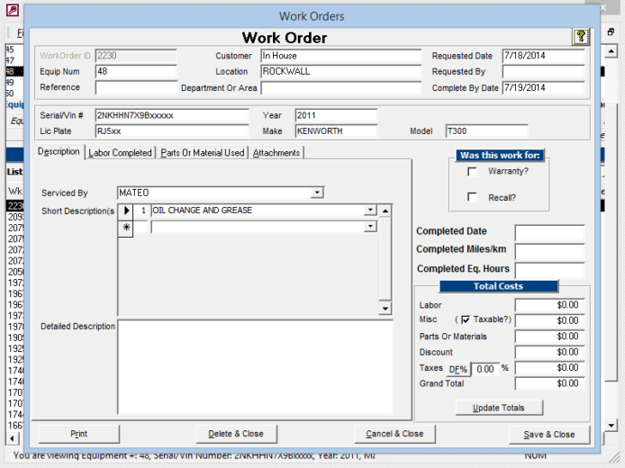Open the empty short description dropdown arrow
Image resolution: width=625 pixels, height=468 pixels.
[370, 227]
